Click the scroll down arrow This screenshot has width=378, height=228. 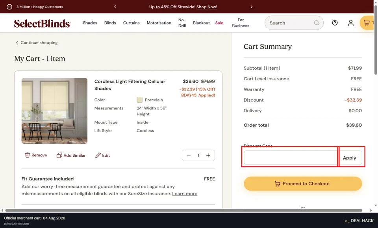pos(376,206)
